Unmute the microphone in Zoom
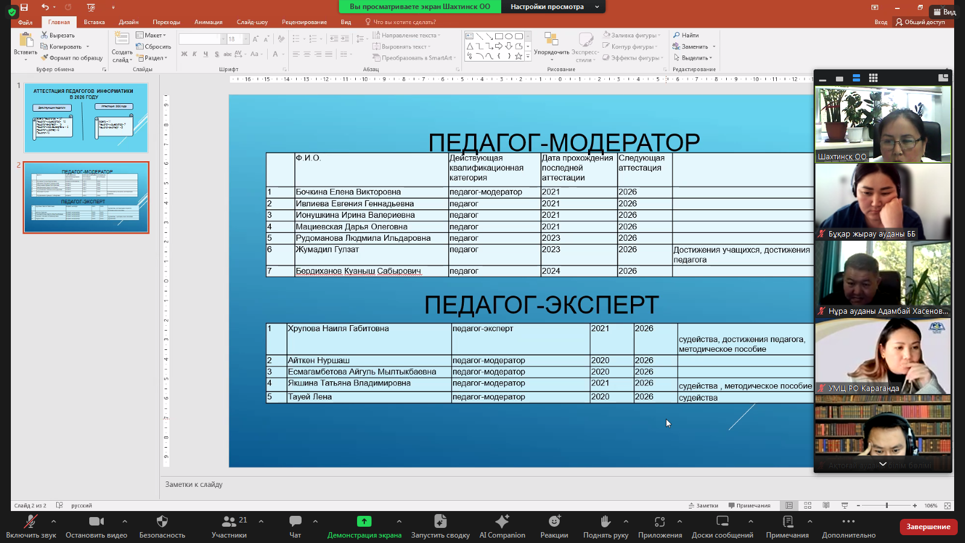The height and width of the screenshot is (543, 965). point(30,522)
